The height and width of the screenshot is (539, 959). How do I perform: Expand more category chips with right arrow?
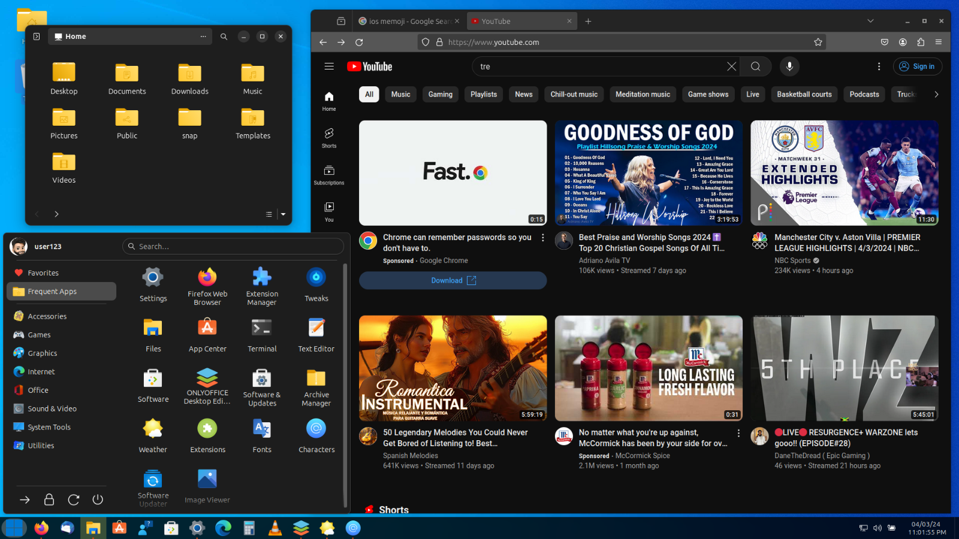pos(936,94)
